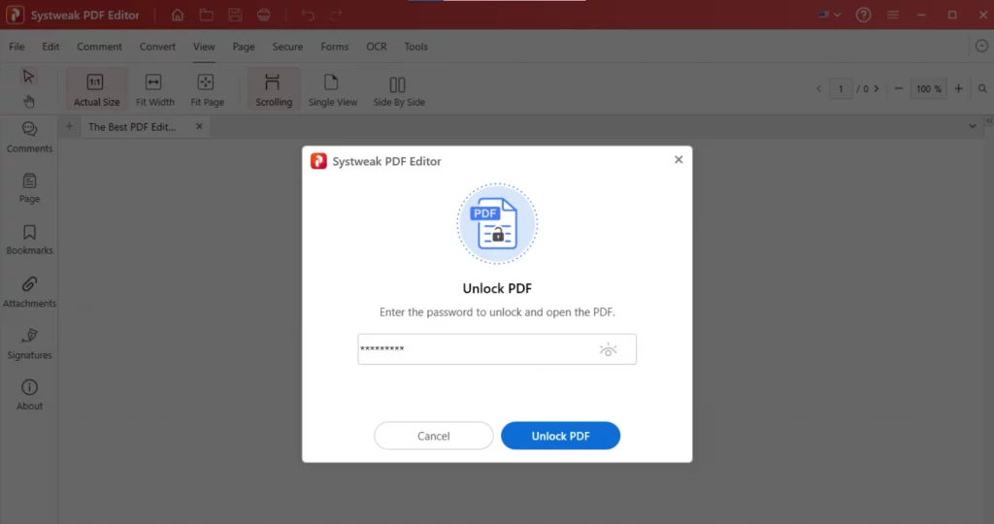
Task: Open the Secure menu
Action: click(x=287, y=47)
